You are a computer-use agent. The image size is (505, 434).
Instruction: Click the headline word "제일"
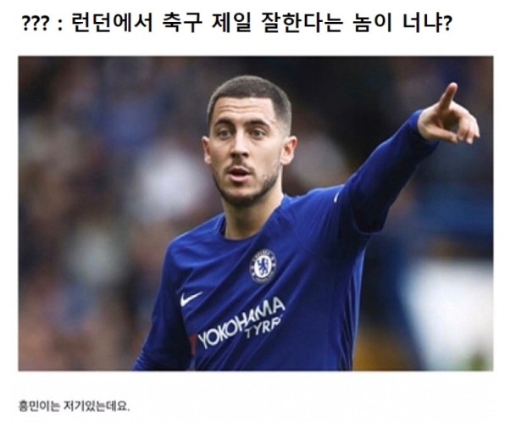tap(231, 23)
